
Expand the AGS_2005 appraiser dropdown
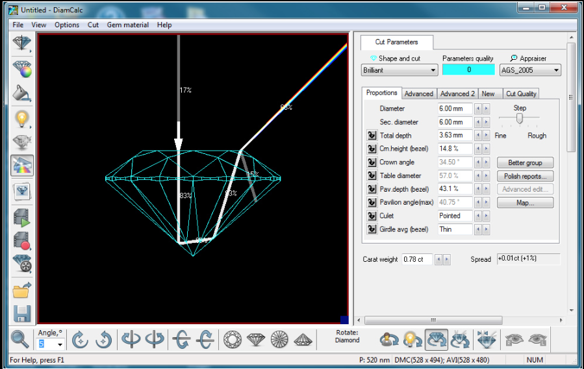pyautogui.click(x=530, y=70)
